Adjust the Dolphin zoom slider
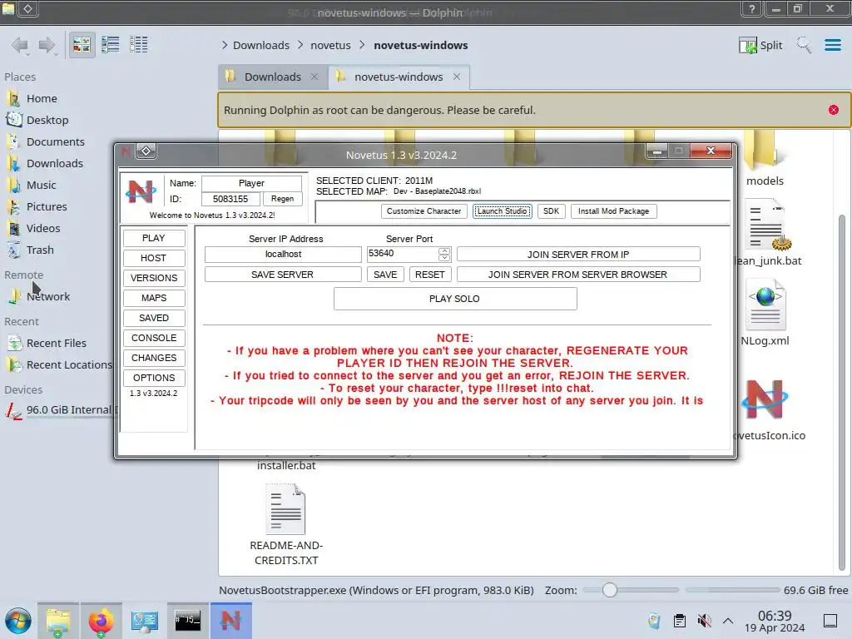 (x=610, y=590)
